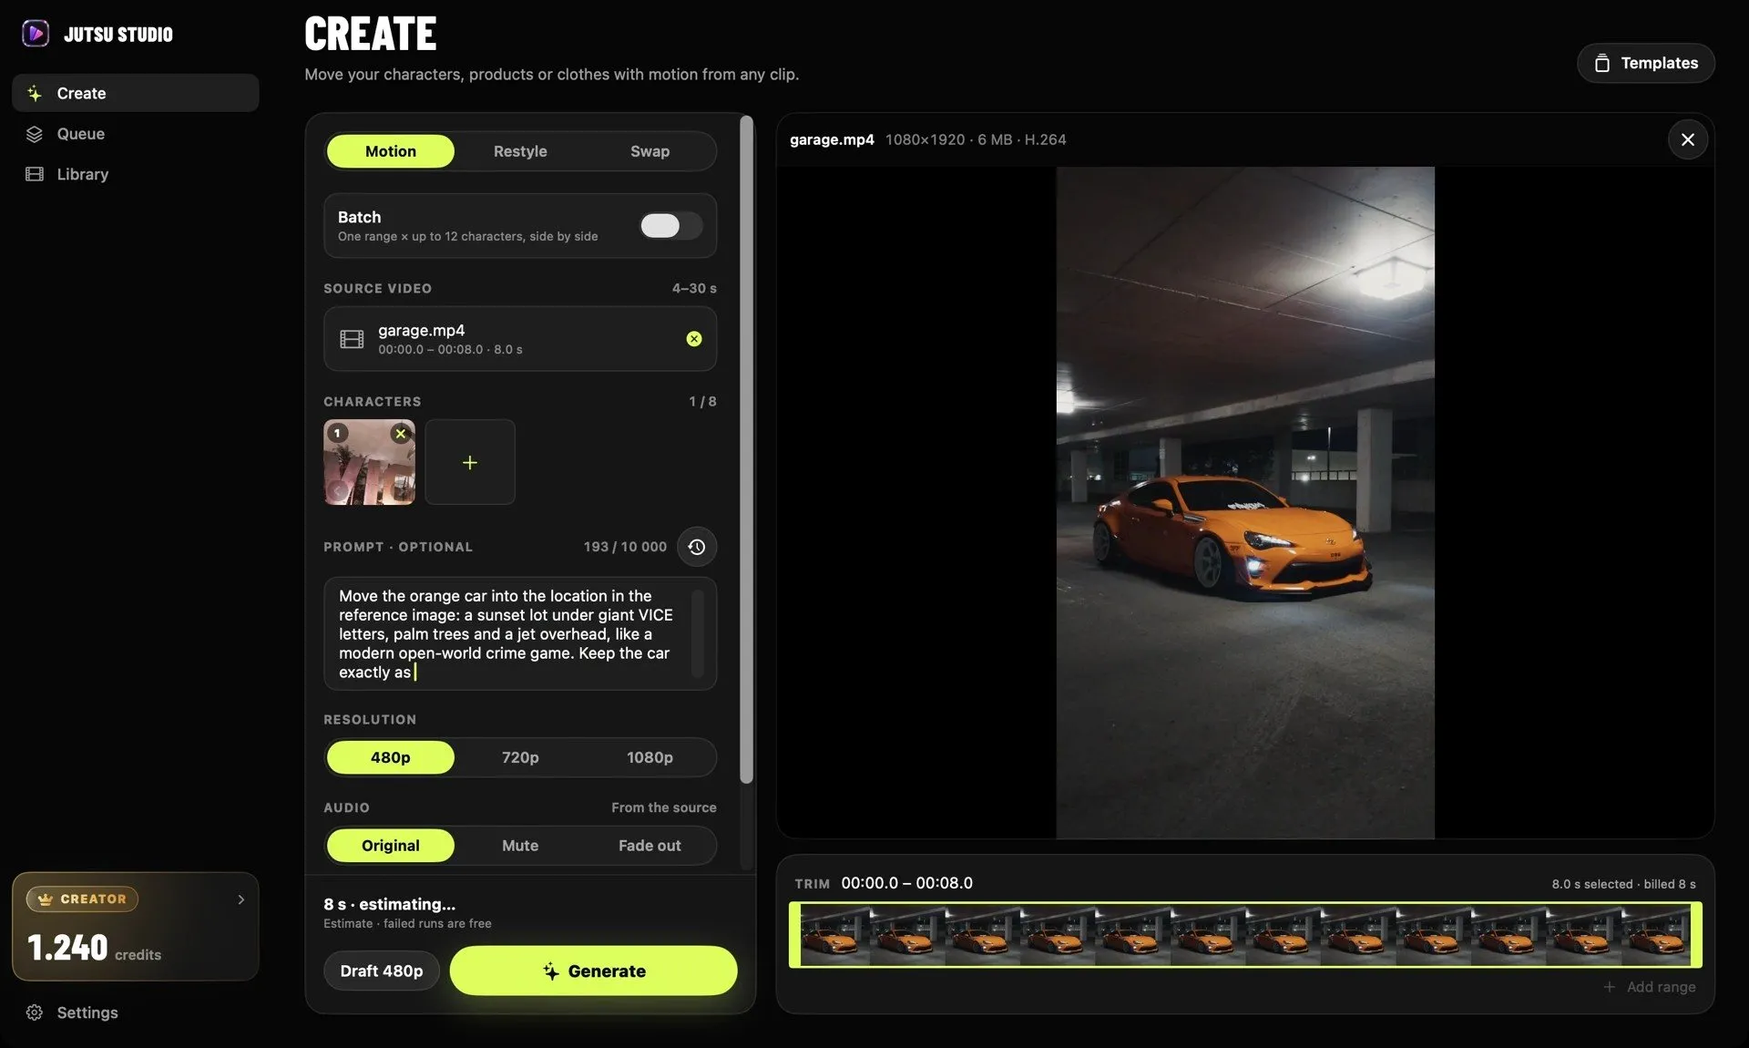The width and height of the screenshot is (1749, 1048).
Task: Click the Draft 480p button
Action: 382,971
